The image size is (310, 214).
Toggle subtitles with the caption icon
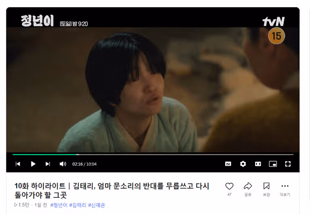point(228,164)
